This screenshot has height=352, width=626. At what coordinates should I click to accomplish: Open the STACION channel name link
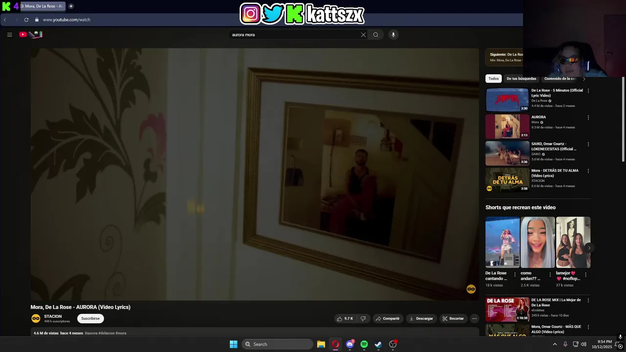[x=53, y=316]
